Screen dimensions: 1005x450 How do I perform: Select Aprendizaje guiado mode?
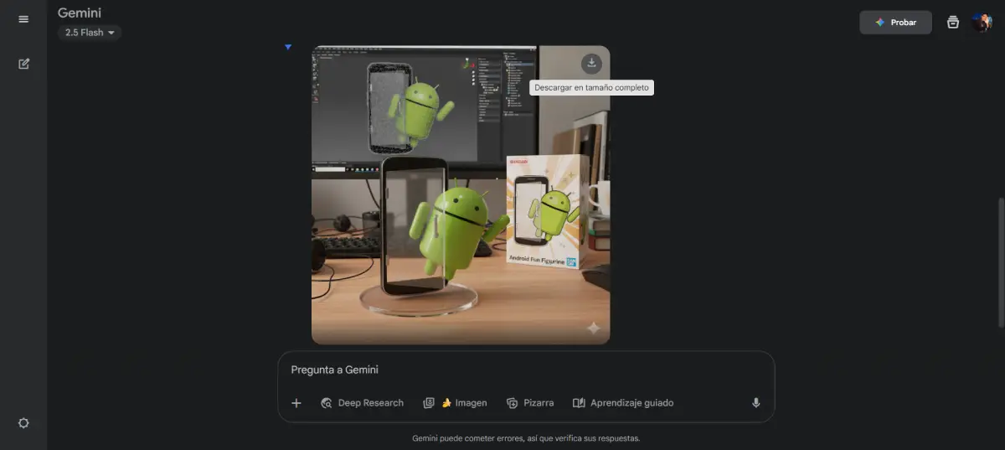(x=622, y=403)
